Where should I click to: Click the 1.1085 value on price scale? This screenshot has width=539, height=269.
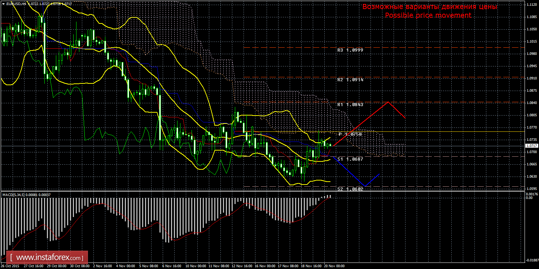click(531, 17)
